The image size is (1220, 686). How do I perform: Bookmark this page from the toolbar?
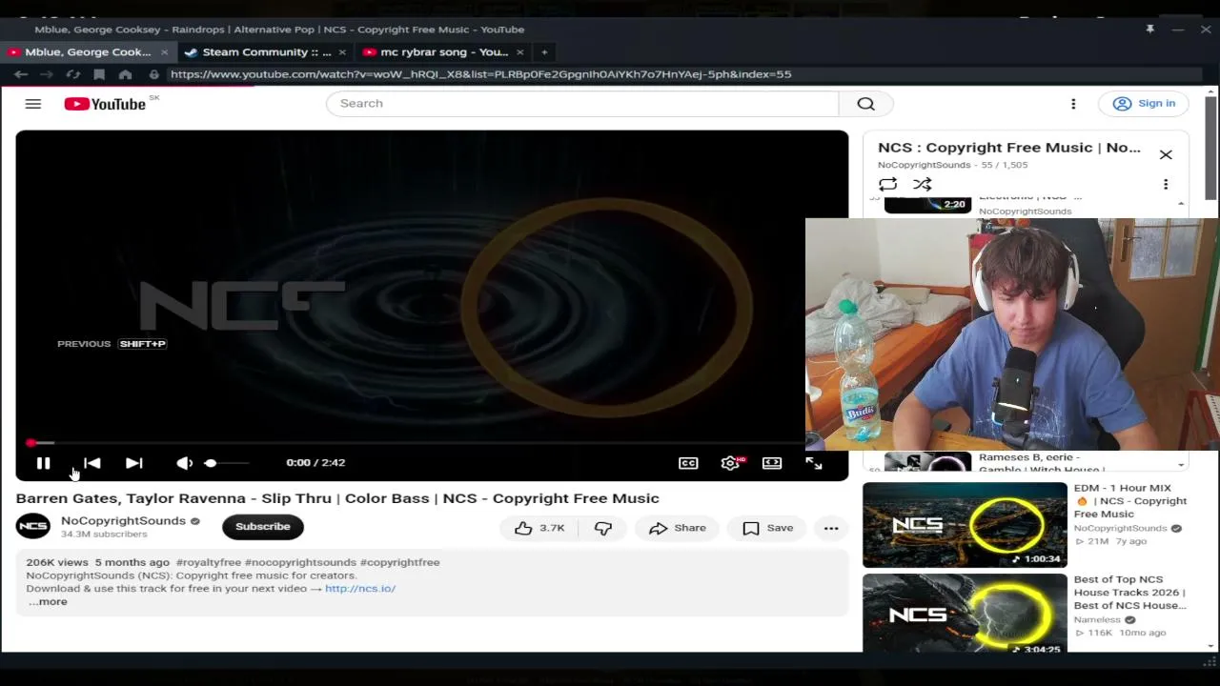point(99,74)
